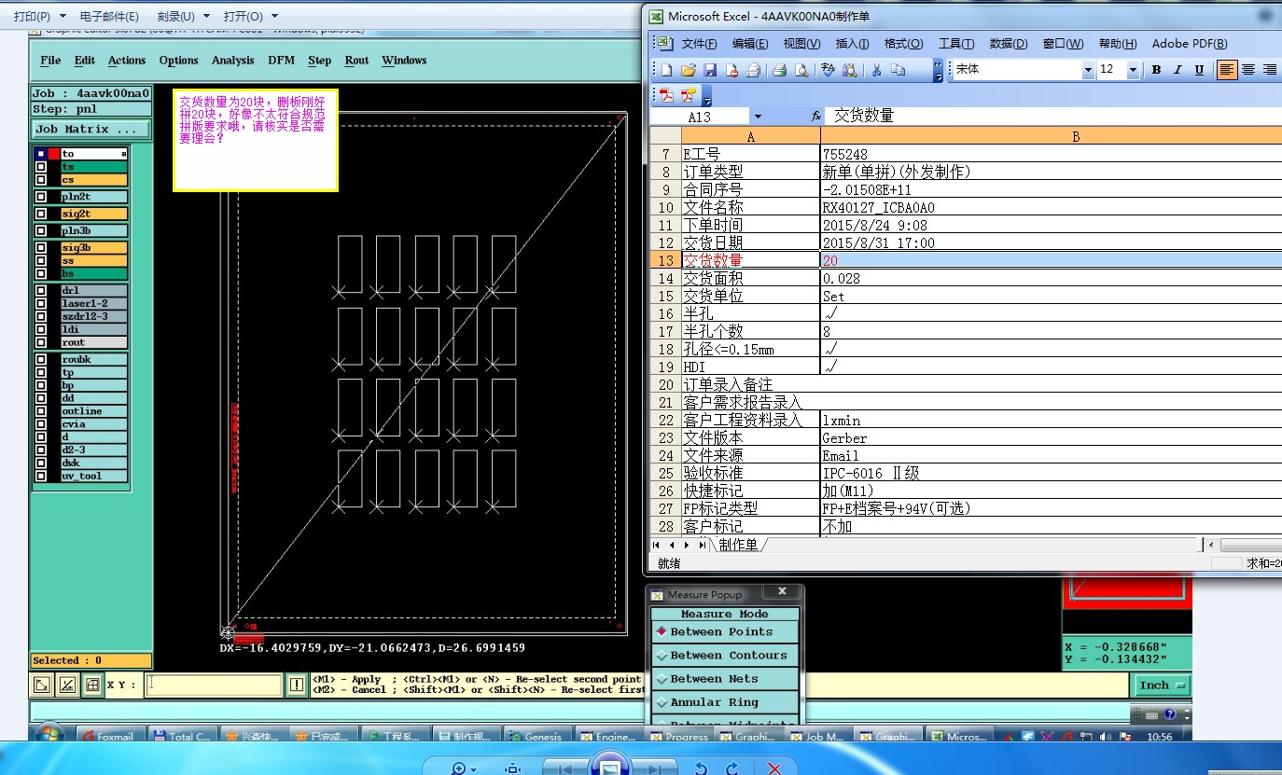Open the DFM menu in Genesis
The image size is (1282, 775).
tap(281, 61)
